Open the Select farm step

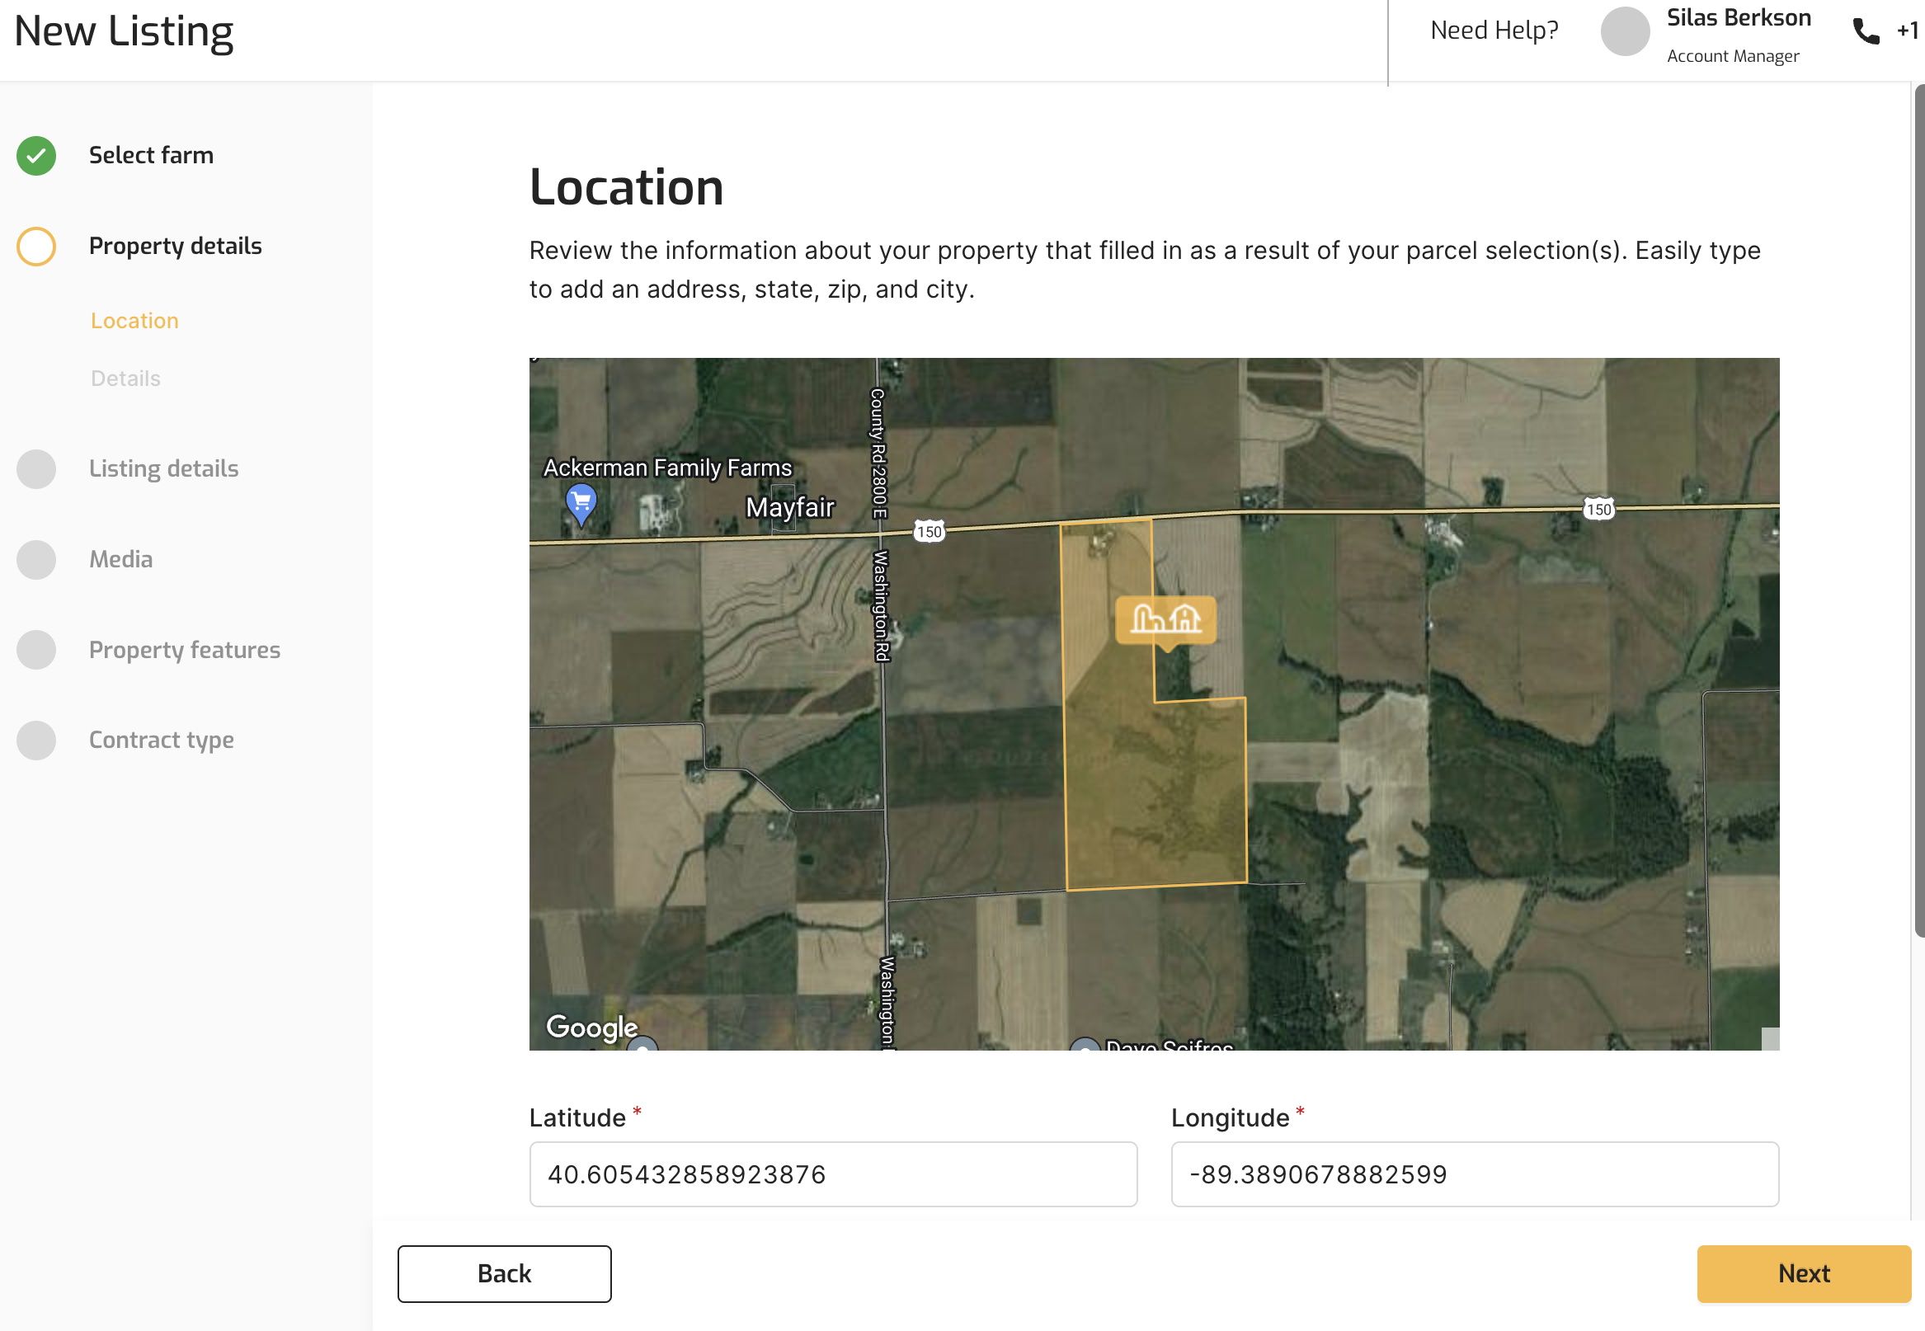[151, 156]
